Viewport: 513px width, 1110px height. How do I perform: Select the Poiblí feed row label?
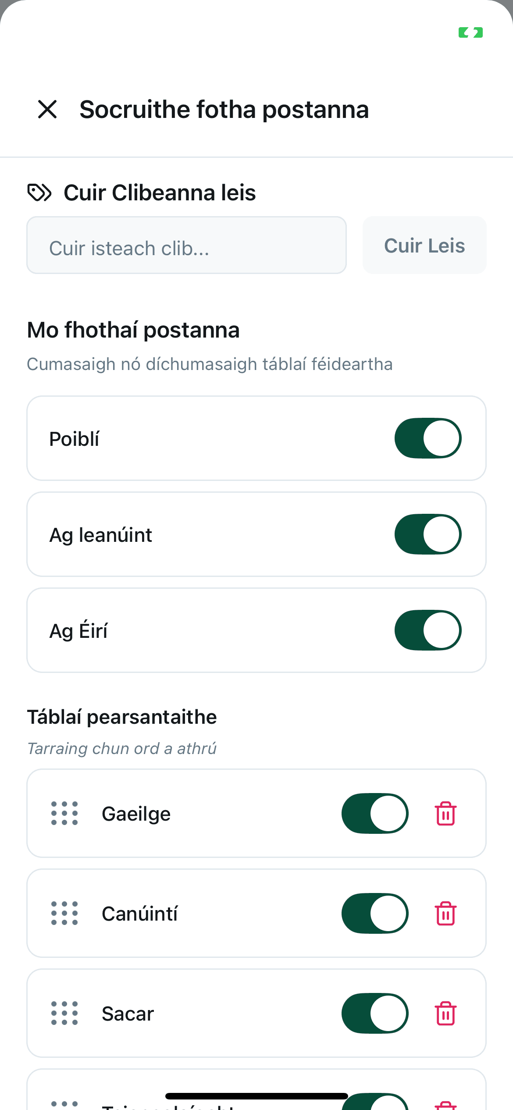click(75, 439)
